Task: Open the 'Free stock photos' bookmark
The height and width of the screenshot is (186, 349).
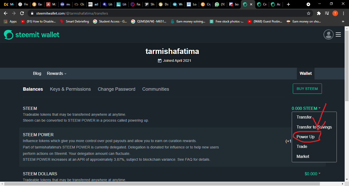Action: click(x=227, y=21)
